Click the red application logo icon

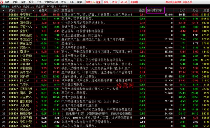tap(2, 2)
